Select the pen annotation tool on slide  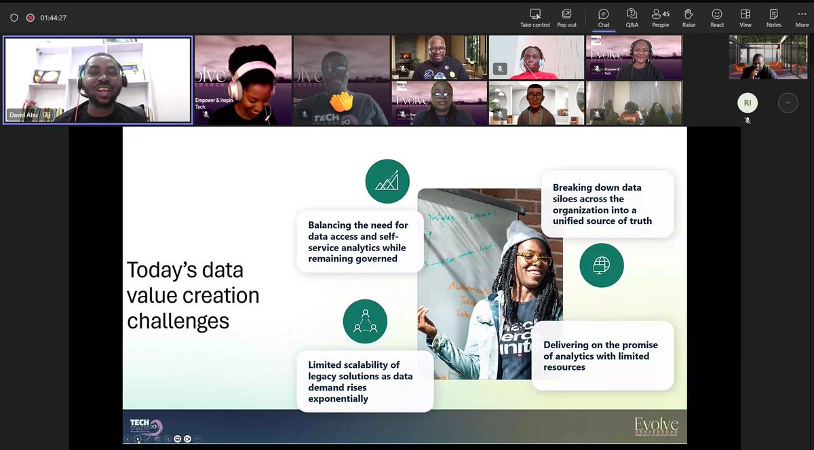148,439
